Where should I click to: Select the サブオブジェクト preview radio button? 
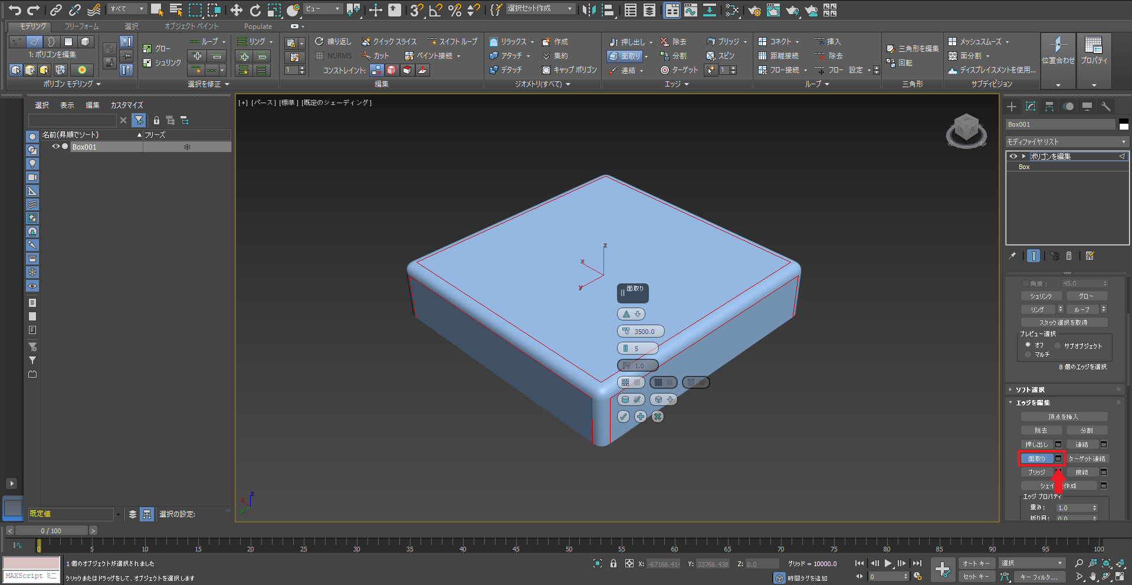click(x=1058, y=346)
